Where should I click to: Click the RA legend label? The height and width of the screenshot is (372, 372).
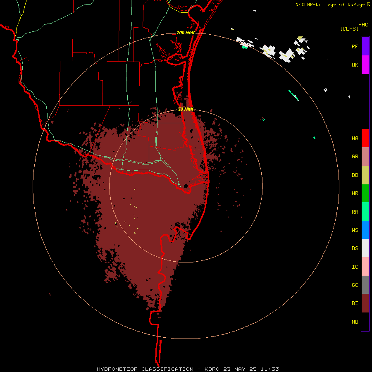point(355,212)
